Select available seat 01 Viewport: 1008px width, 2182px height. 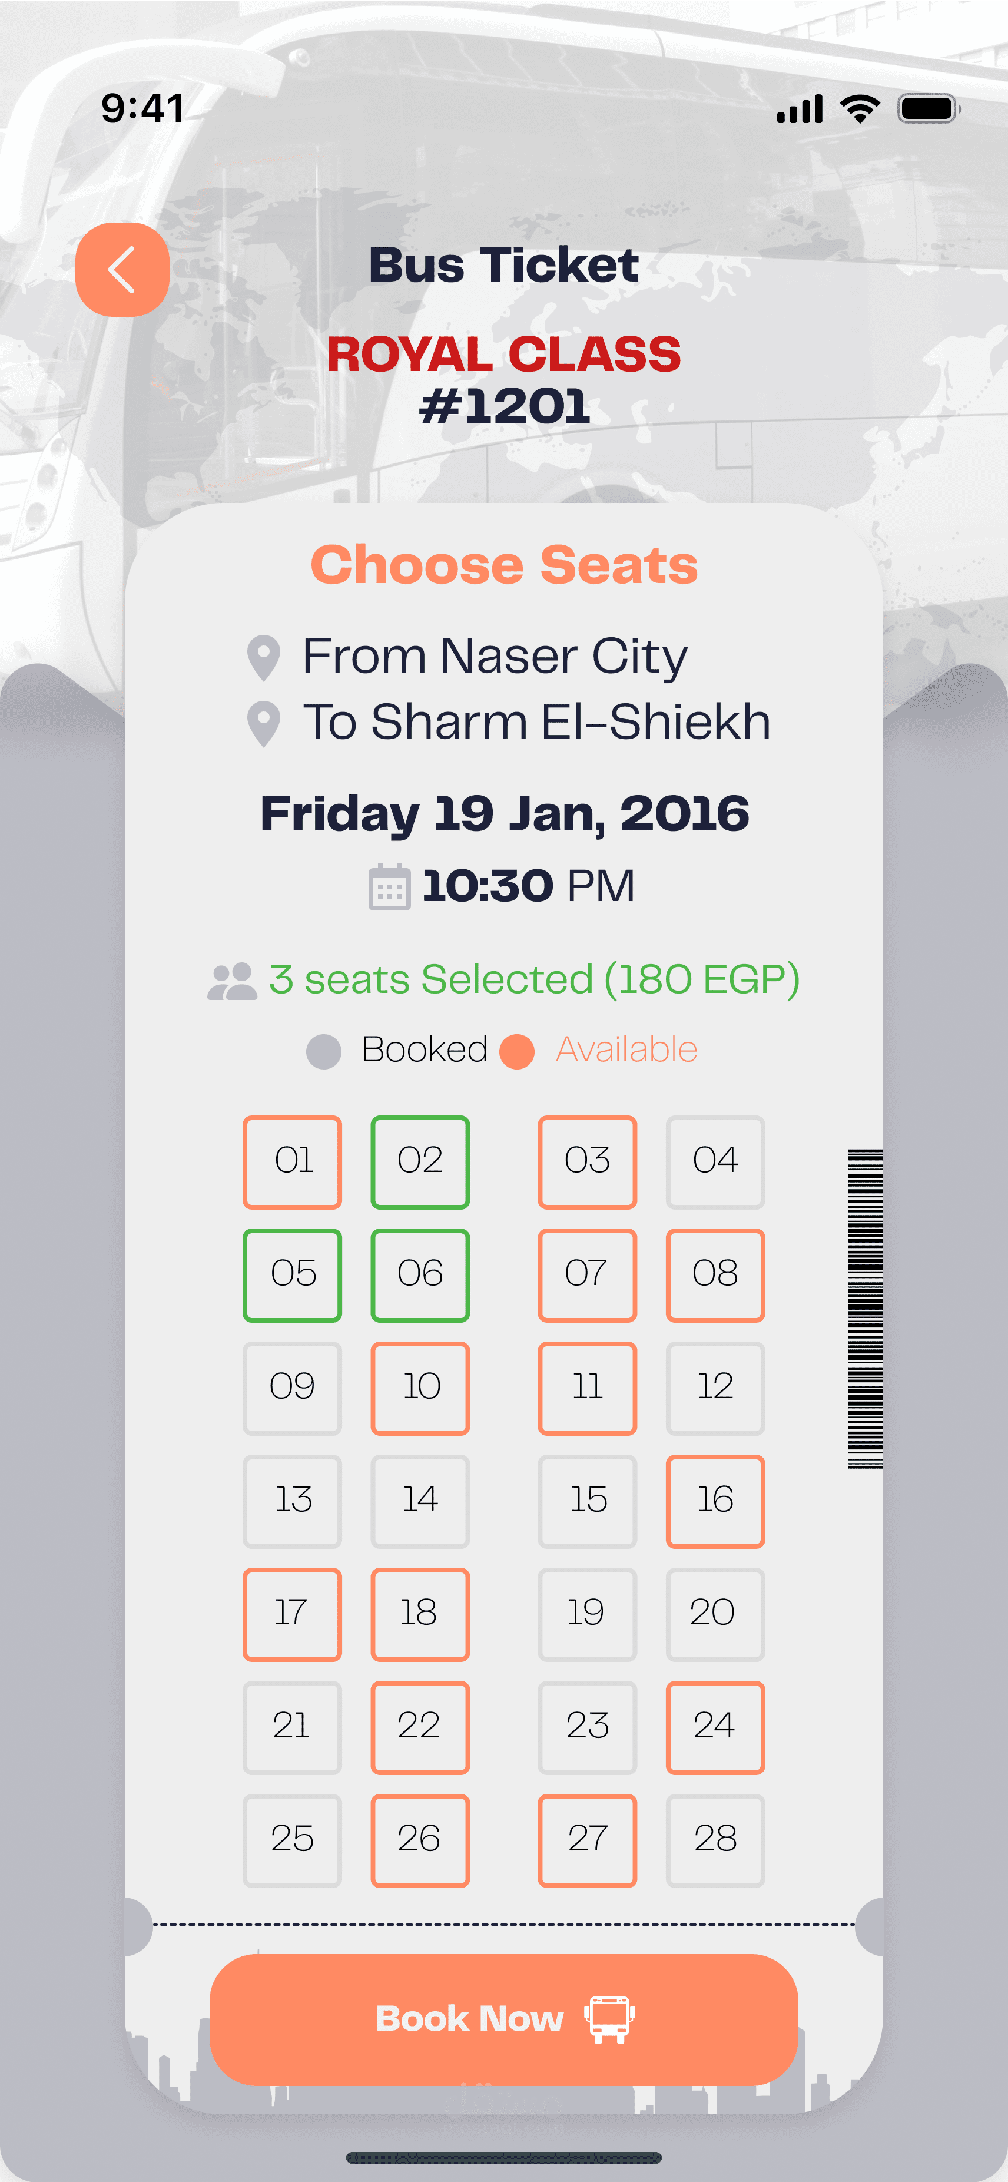pos(292,1162)
